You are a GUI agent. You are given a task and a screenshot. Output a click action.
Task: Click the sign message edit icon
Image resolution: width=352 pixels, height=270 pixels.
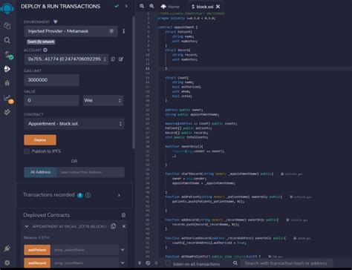pos(121,59)
